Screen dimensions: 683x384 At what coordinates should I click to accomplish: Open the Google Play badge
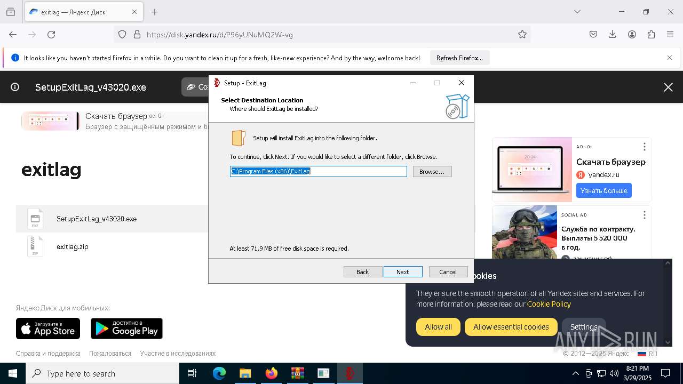click(126, 329)
